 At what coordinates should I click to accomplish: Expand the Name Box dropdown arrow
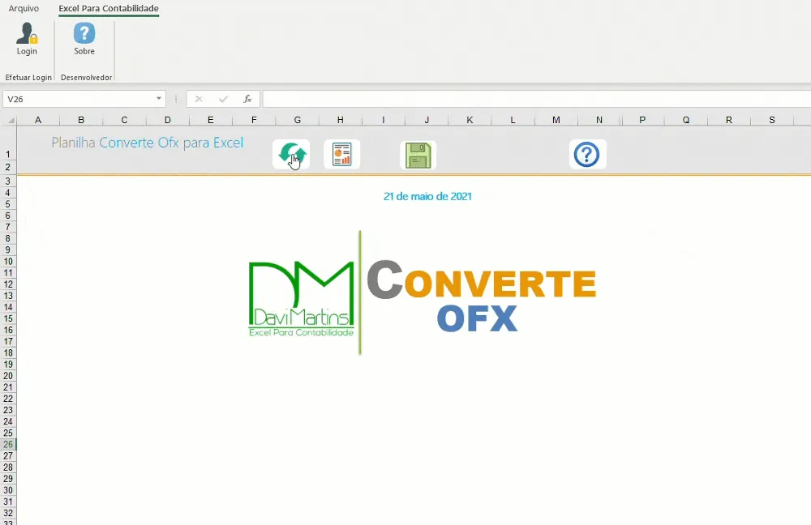coord(159,98)
